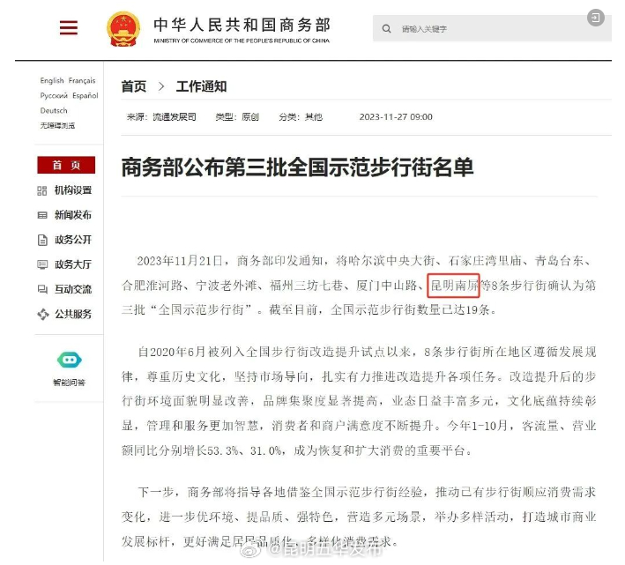Image resolution: width=625 pixels, height=565 pixels.
Task: Click the category label 分类: 其他
Action: point(301,116)
